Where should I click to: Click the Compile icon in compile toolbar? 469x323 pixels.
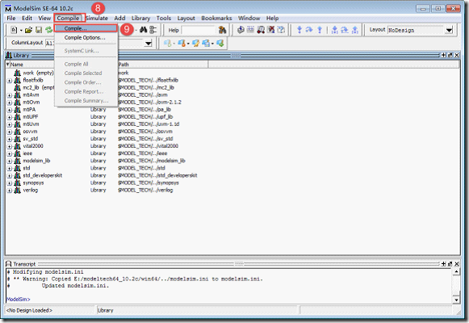[241, 30]
